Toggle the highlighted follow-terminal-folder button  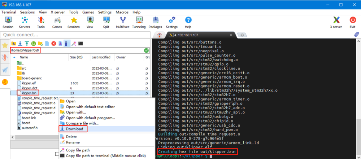coord(67,44)
